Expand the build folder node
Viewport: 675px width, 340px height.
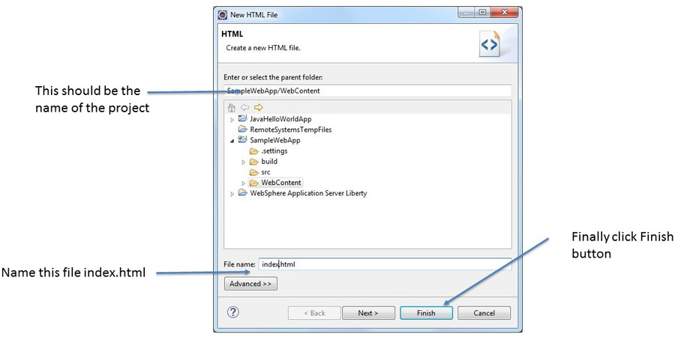pos(243,162)
